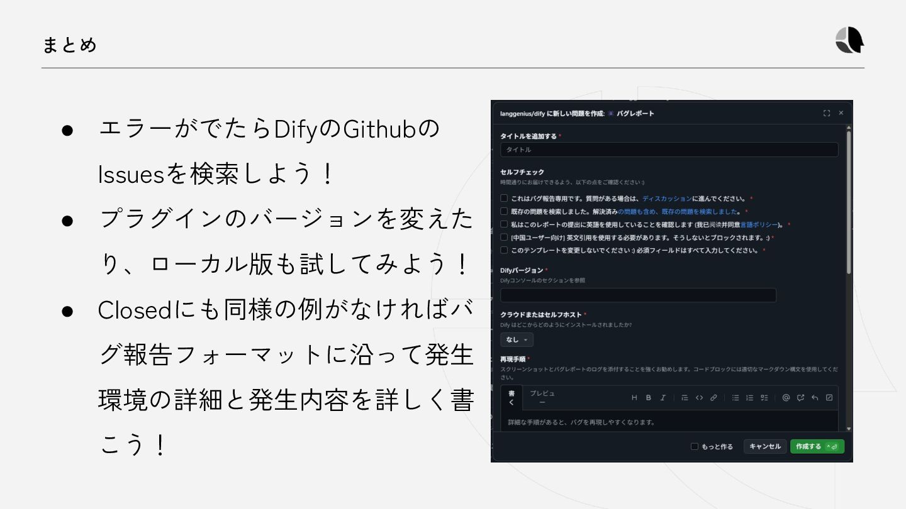The height and width of the screenshot is (509, 906).
Task: Check the 既存の問題を検索しました checkbox
Action: click(504, 211)
